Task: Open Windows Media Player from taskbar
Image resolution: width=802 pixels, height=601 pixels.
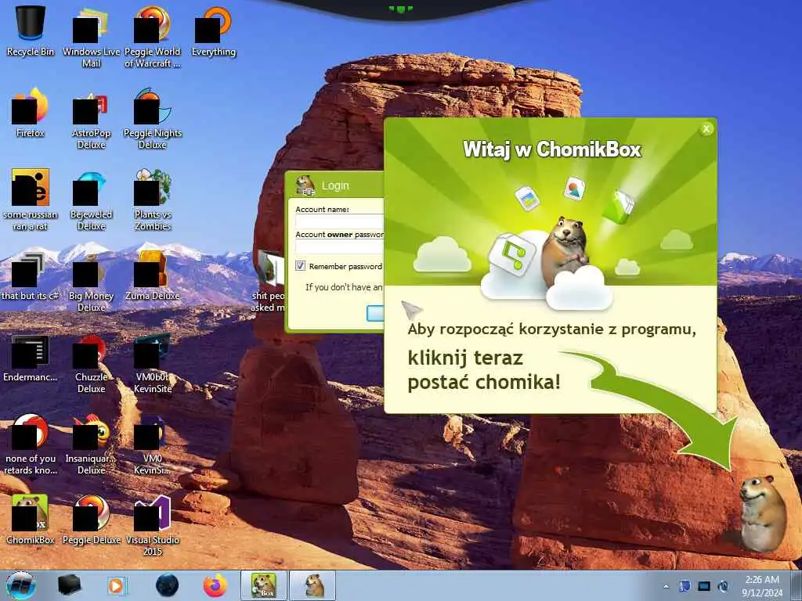Action: (116, 585)
